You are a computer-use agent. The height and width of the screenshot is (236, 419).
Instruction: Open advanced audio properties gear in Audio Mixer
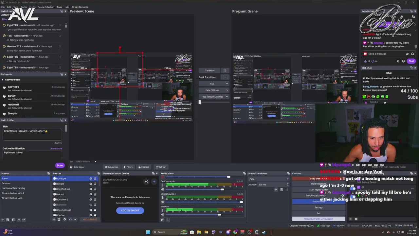coord(162,220)
